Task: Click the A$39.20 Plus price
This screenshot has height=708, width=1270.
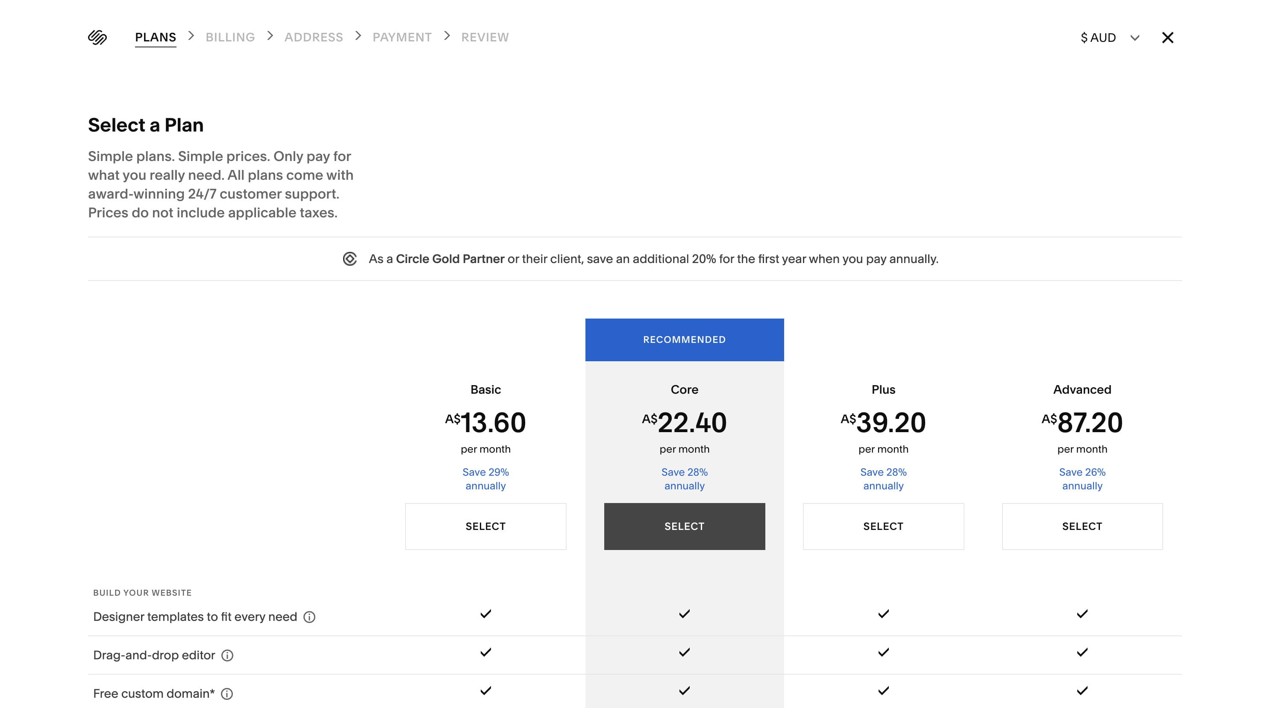Action: pos(883,423)
